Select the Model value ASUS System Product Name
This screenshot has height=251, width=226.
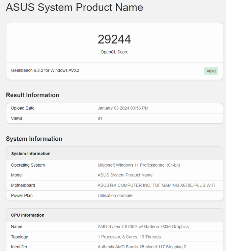click(x=125, y=175)
